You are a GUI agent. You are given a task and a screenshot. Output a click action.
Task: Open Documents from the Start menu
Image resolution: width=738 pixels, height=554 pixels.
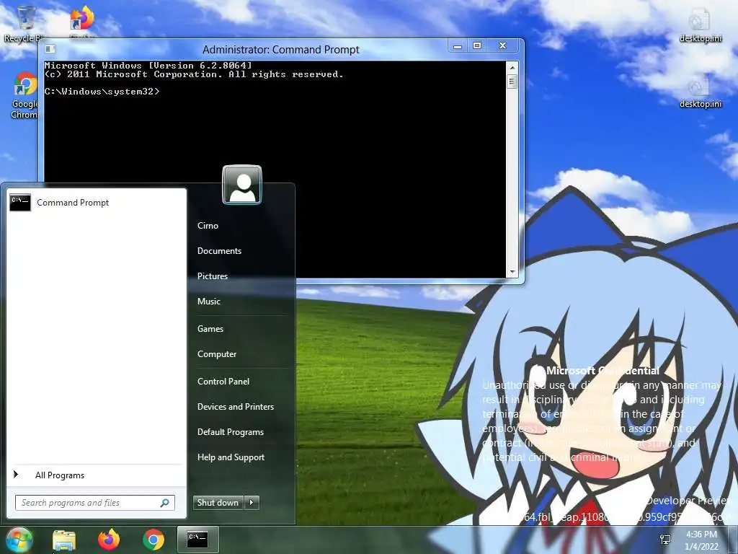point(219,251)
